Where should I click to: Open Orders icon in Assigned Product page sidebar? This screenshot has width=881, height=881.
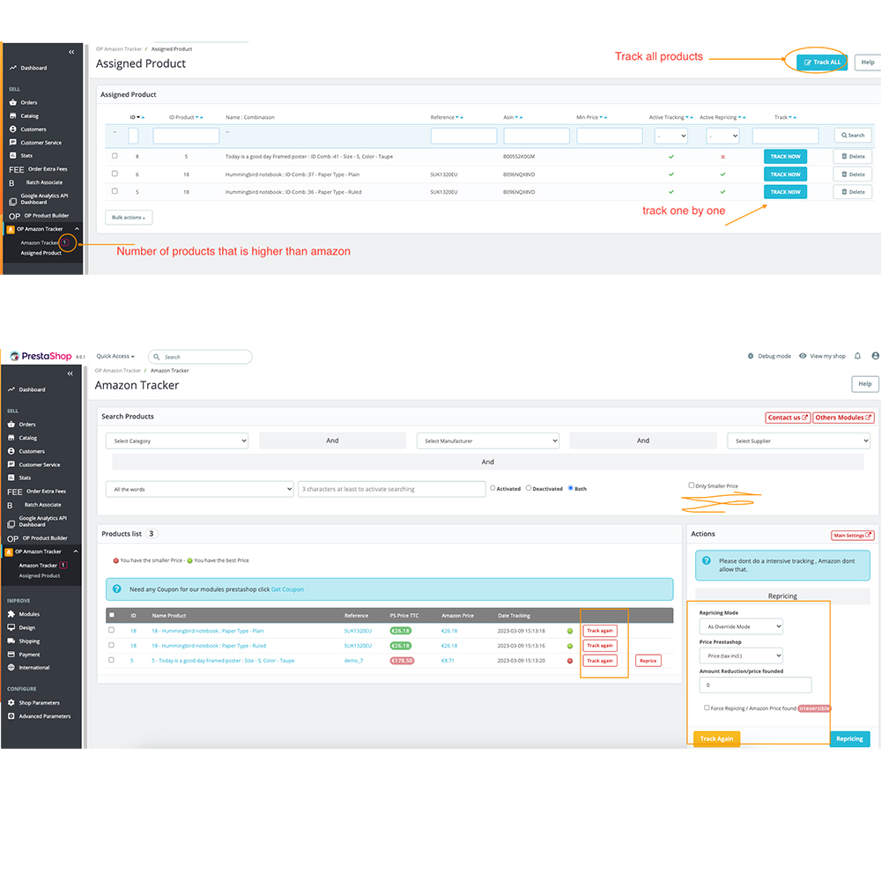tap(13, 102)
